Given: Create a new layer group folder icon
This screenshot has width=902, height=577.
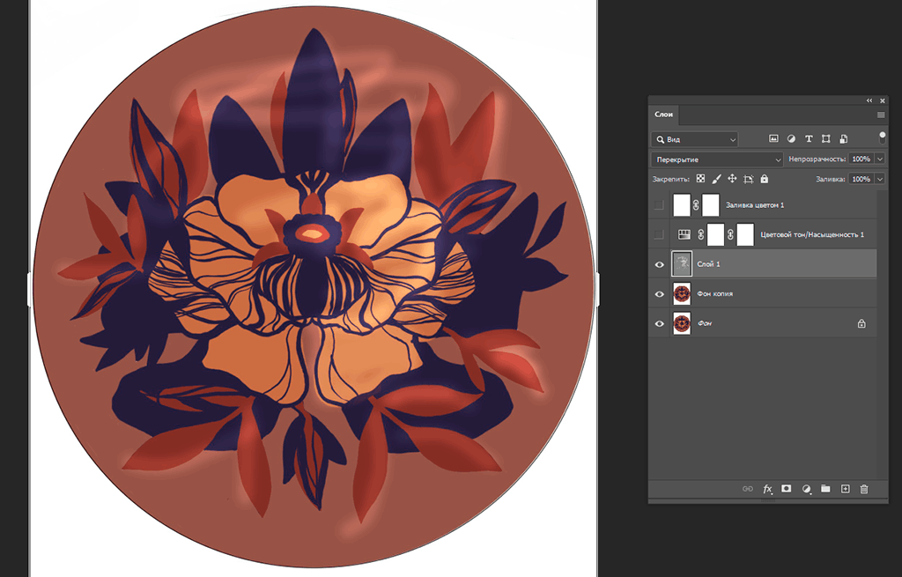Looking at the screenshot, I should [x=825, y=488].
